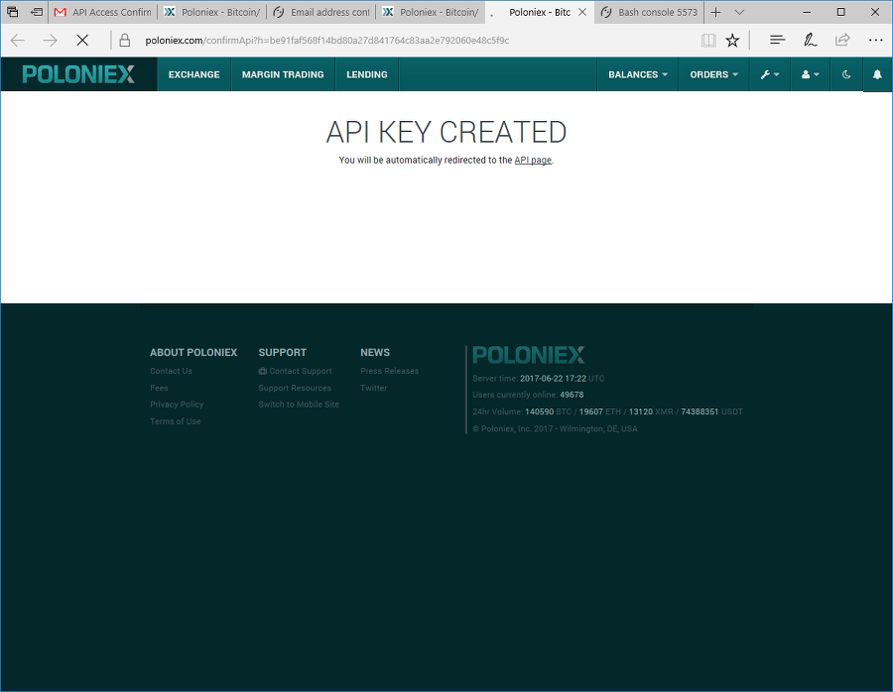893x692 pixels.
Task: Set these tabs aside
Action: click(37, 12)
